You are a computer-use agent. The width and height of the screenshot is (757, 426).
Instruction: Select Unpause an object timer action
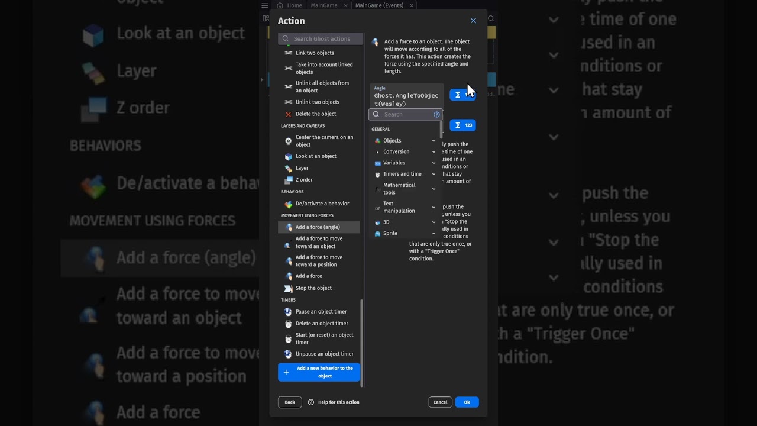pyautogui.click(x=319, y=354)
